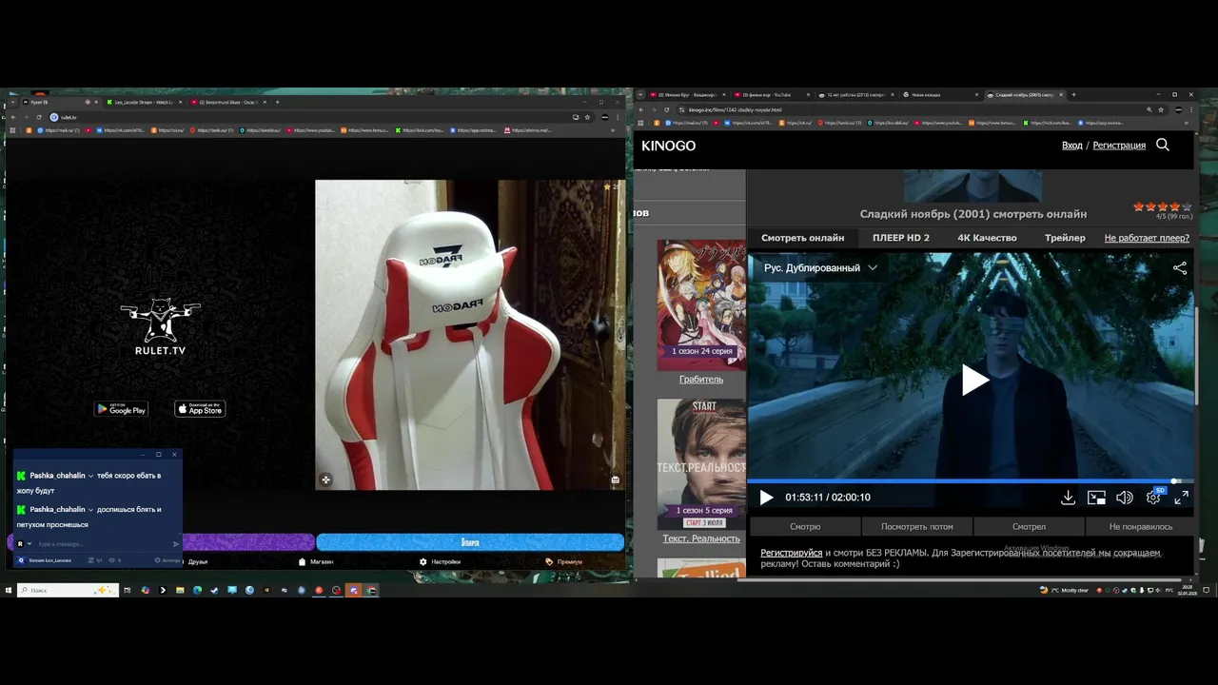Open the Трейлер tab
The image size is (1218, 685).
(1065, 238)
